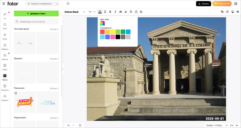
Task: Open the Красота beauty sidebar panel
Action: tap(5, 57)
